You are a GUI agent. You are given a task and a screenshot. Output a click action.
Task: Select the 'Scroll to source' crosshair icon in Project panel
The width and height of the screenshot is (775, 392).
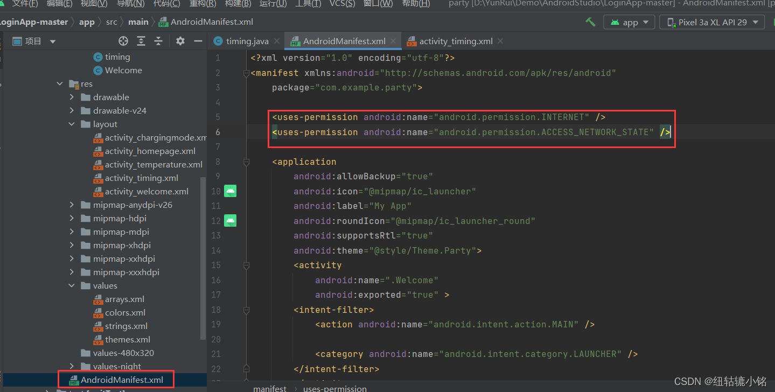point(123,40)
